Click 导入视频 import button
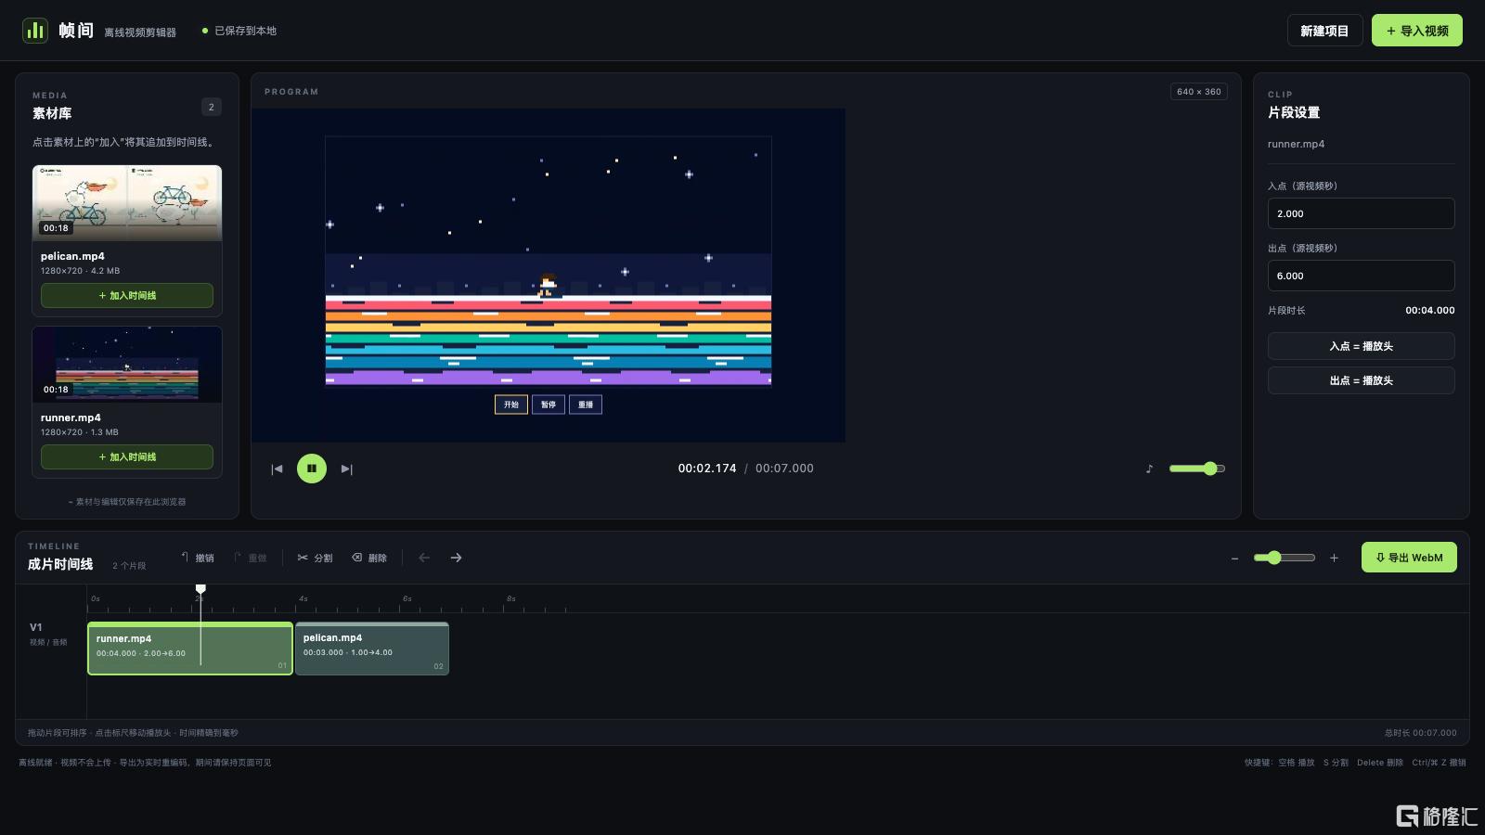The width and height of the screenshot is (1485, 835). pyautogui.click(x=1417, y=31)
